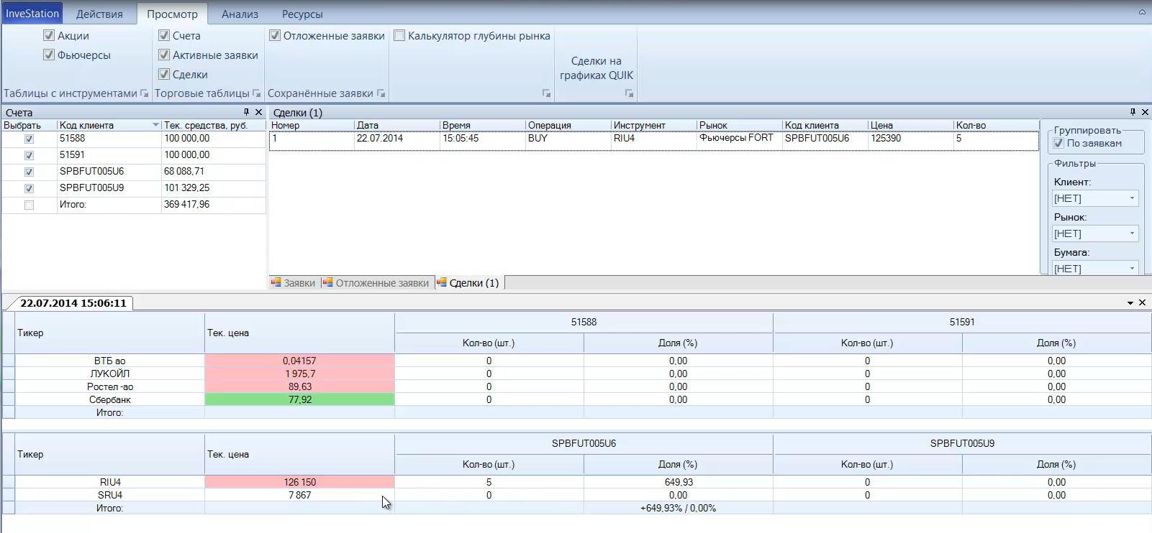Sort deals by the Цена column header

coord(911,125)
